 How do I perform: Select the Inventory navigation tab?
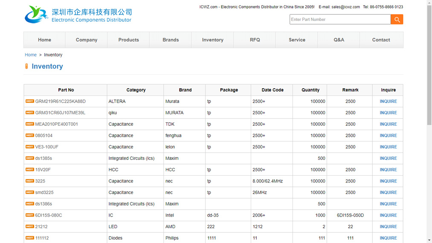(x=213, y=40)
